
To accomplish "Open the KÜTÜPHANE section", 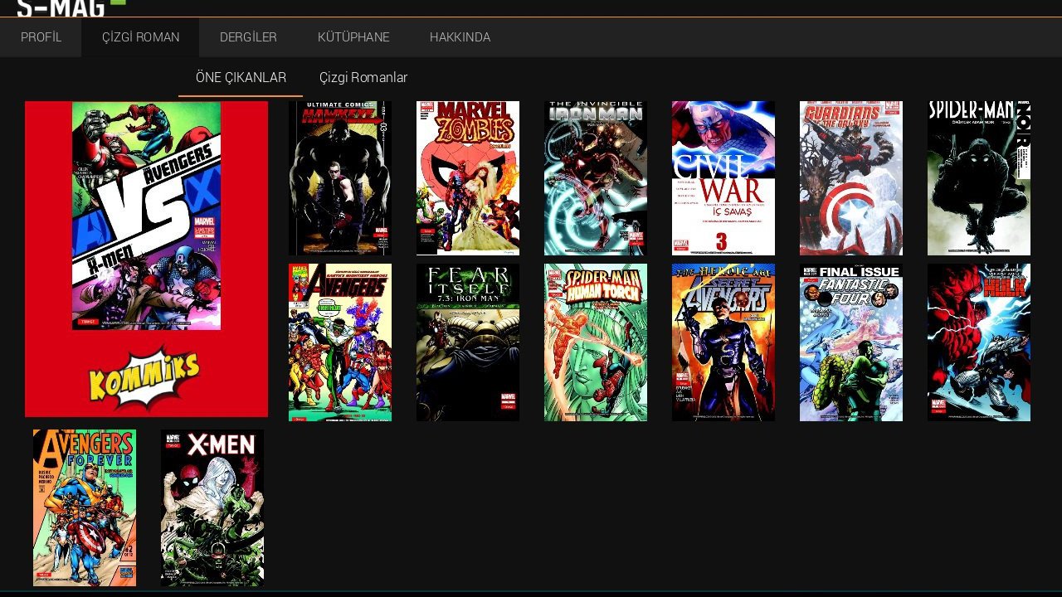I will click(x=353, y=37).
